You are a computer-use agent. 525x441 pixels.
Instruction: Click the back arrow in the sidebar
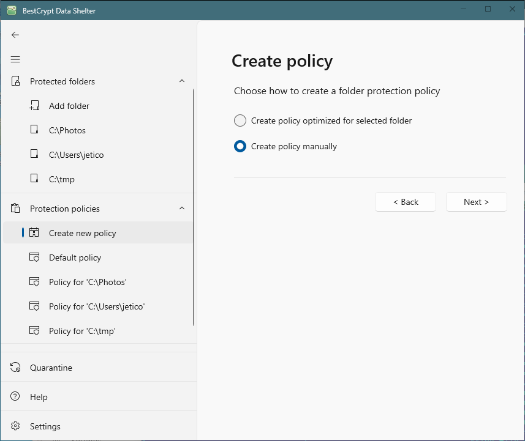[15, 35]
